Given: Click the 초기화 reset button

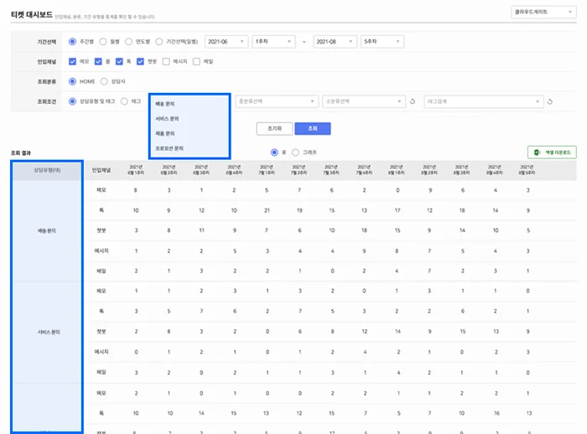Looking at the screenshot, I should pyautogui.click(x=273, y=129).
